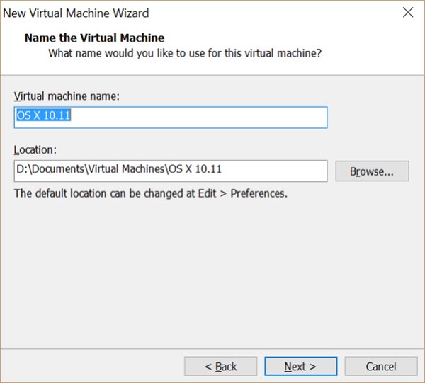The width and height of the screenshot is (425, 383).
Task: Click the "Name the Virtual Machine" heading
Action: (x=94, y=37)
